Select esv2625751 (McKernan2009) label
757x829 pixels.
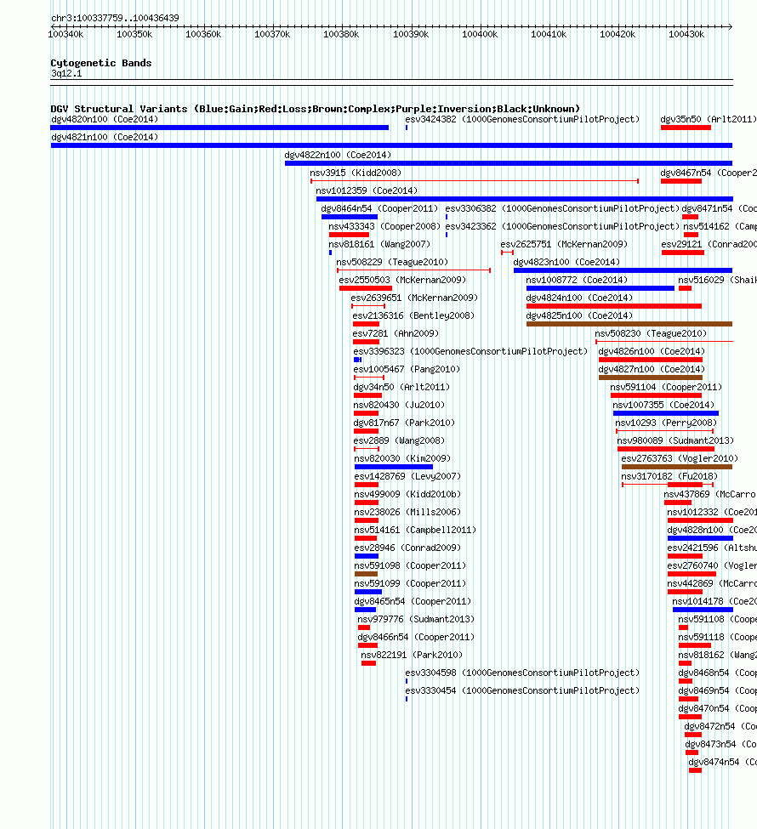tap(564, 244)
